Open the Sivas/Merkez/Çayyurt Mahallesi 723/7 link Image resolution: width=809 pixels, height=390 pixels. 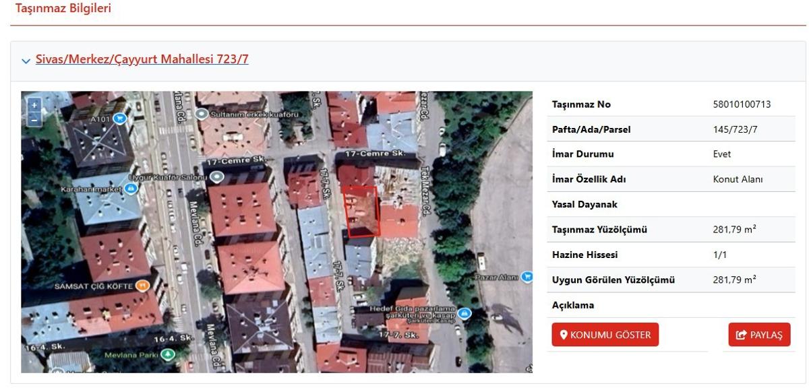[142, 59]
